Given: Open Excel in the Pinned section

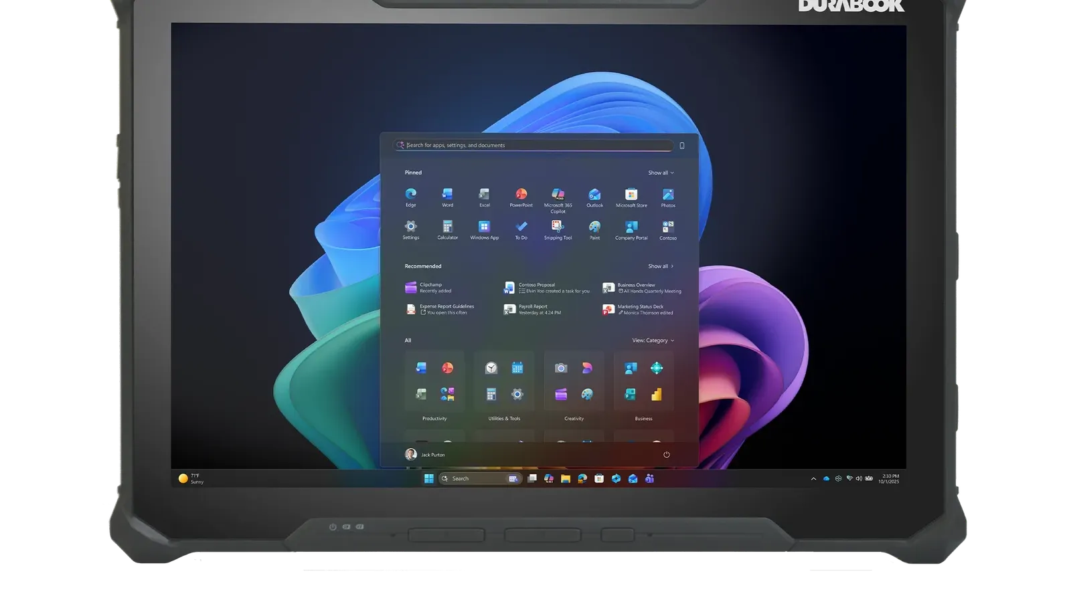Looking at the screenshot, I should [x=485, y=197].
